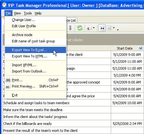
Task: Click the printer icon beside Print
Action: coord(8,80)
